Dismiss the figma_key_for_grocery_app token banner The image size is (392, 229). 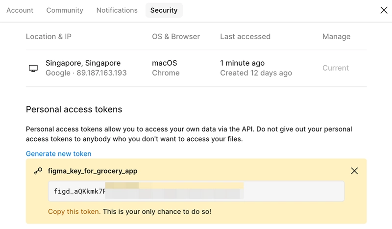354,171
